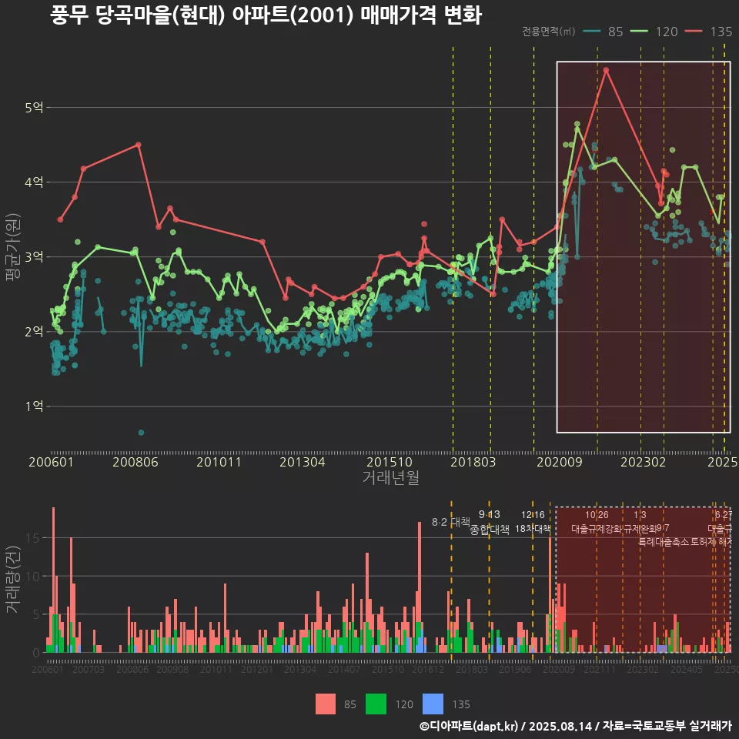
Task: Select the 120 legend line entry at top
Action: 654,32
